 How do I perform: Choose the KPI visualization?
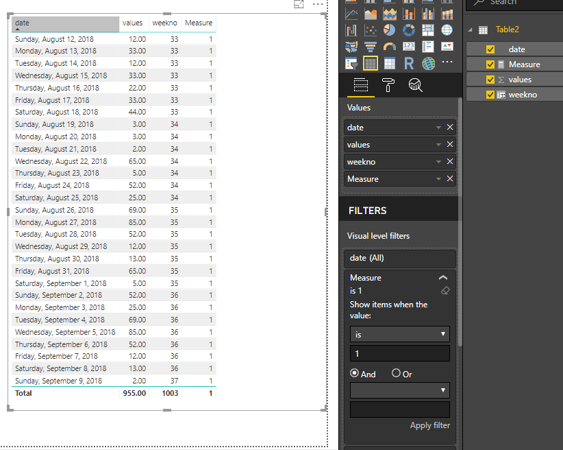[447, 47]
